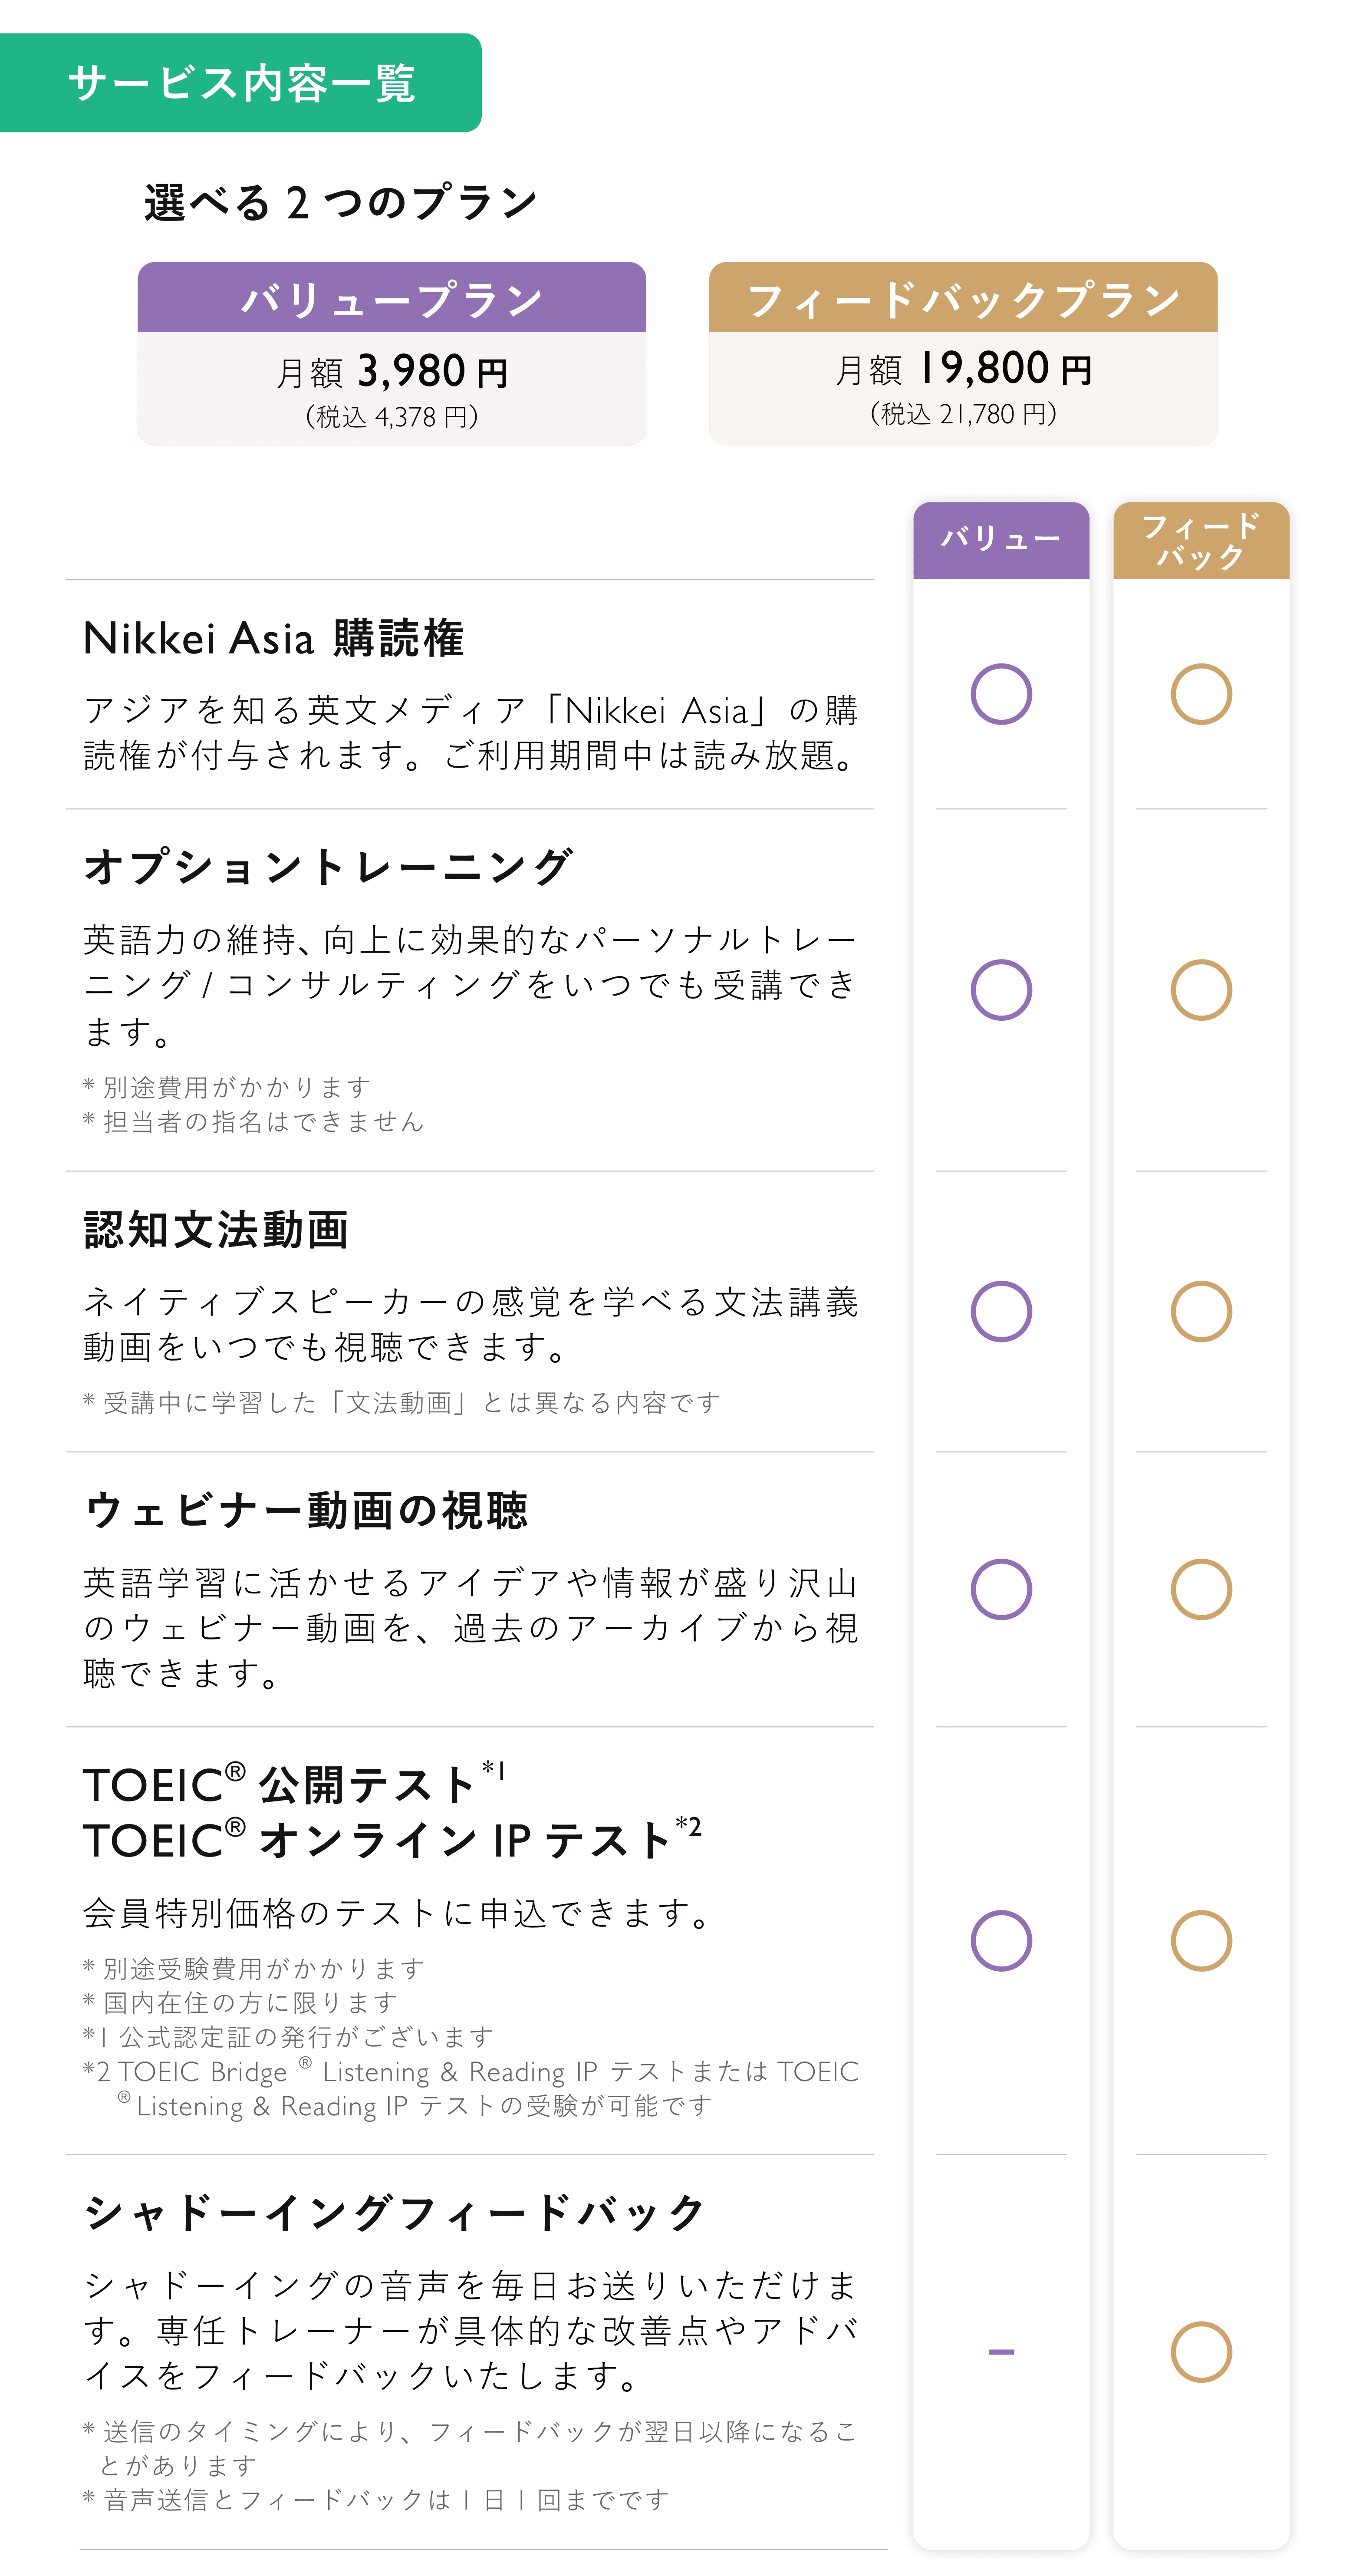Click the gold circle for Nikkei Asia 購読権
The height and width of the screenshot is (2576, 1356).
1200,693
